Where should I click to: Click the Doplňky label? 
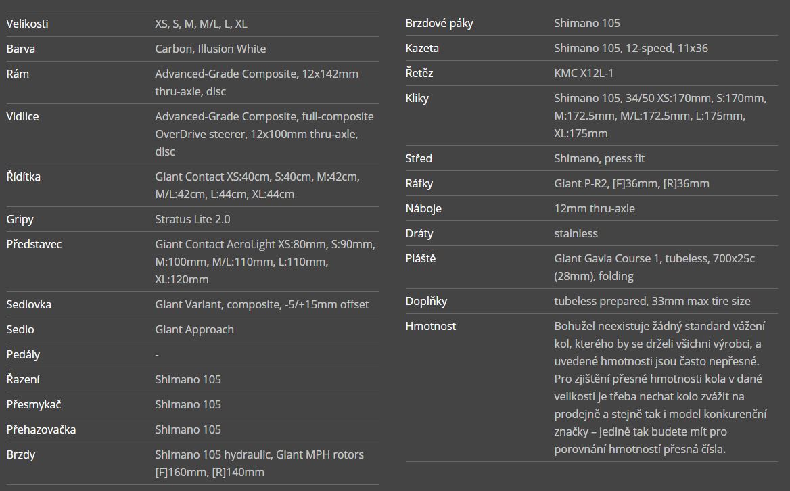426,301
